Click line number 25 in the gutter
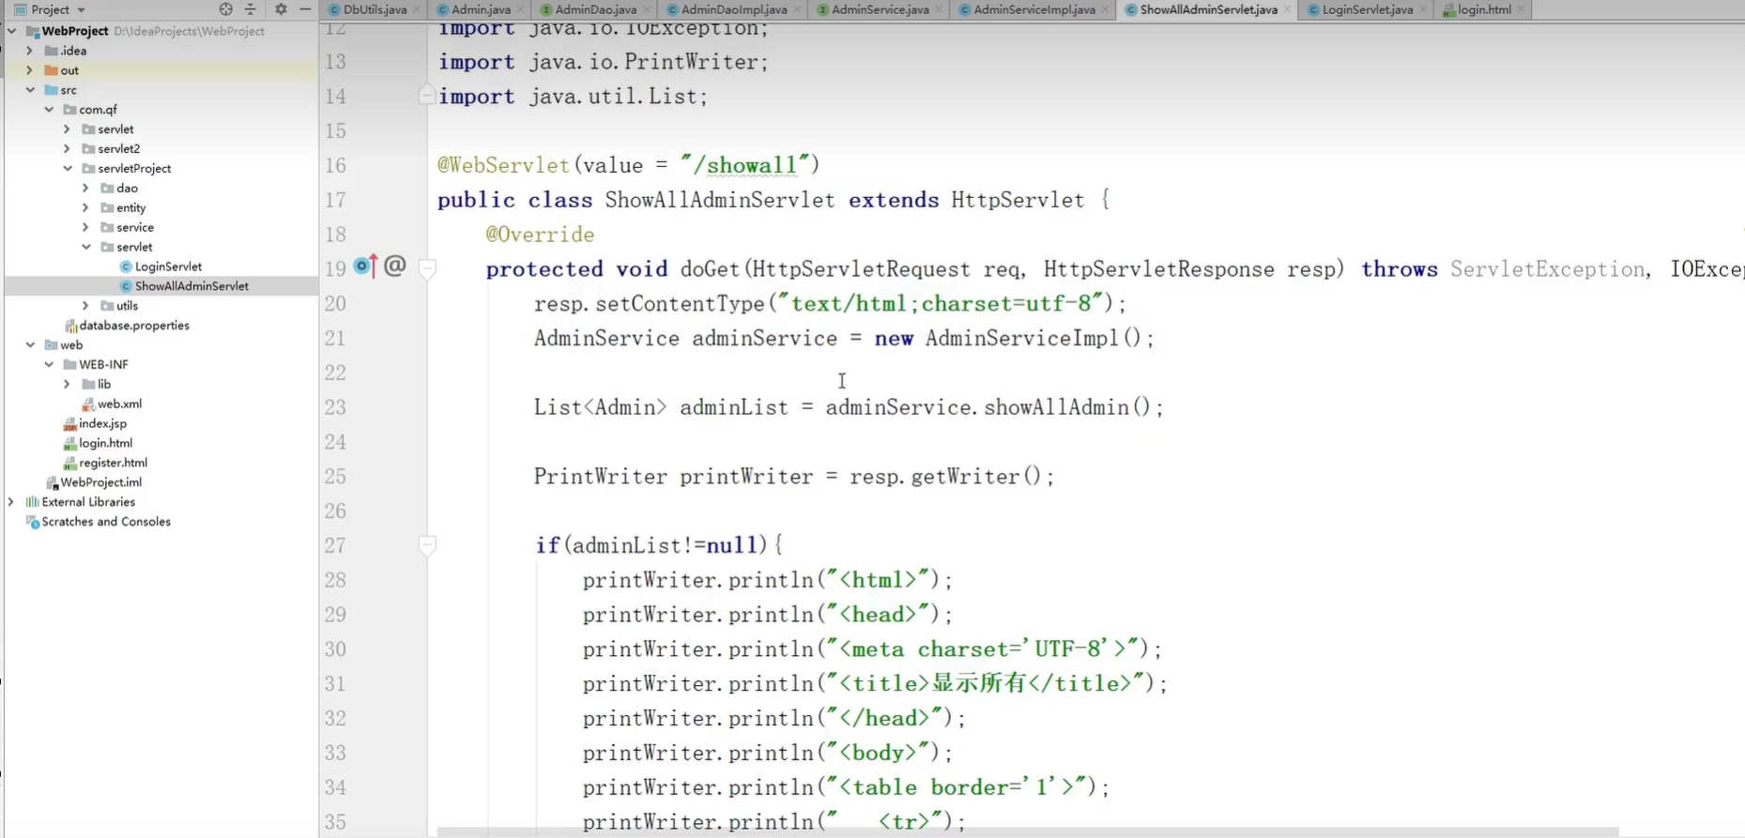The height and width of the screenshot is (838, 1745). coord(335,477)
